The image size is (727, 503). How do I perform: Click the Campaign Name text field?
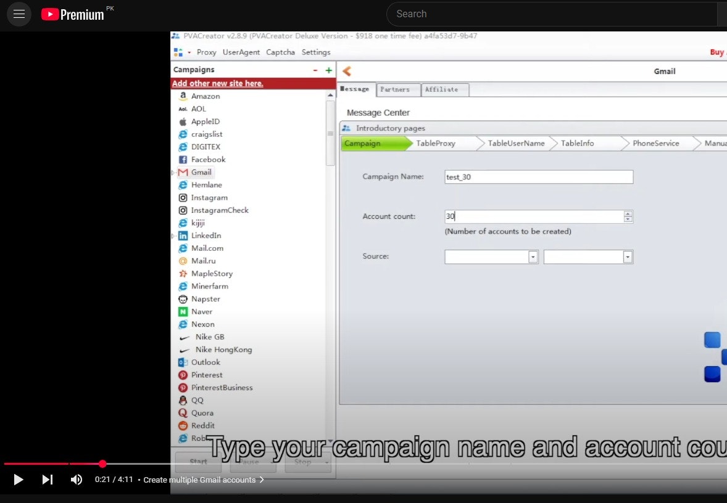pos(539,177)
